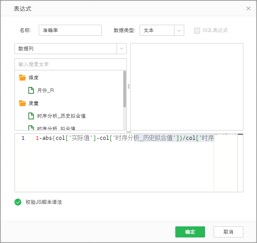The height and width of the screenshot is (243, 257).
Task: Click the vertical splitter handle between panels
Action: (x=128, y=87)
